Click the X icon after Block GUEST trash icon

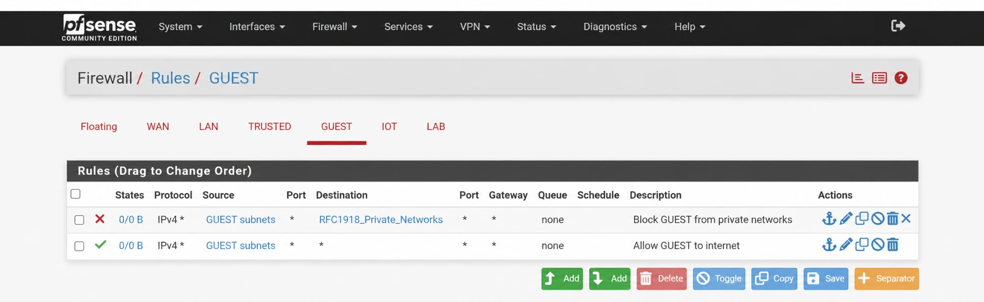[906, 218]
